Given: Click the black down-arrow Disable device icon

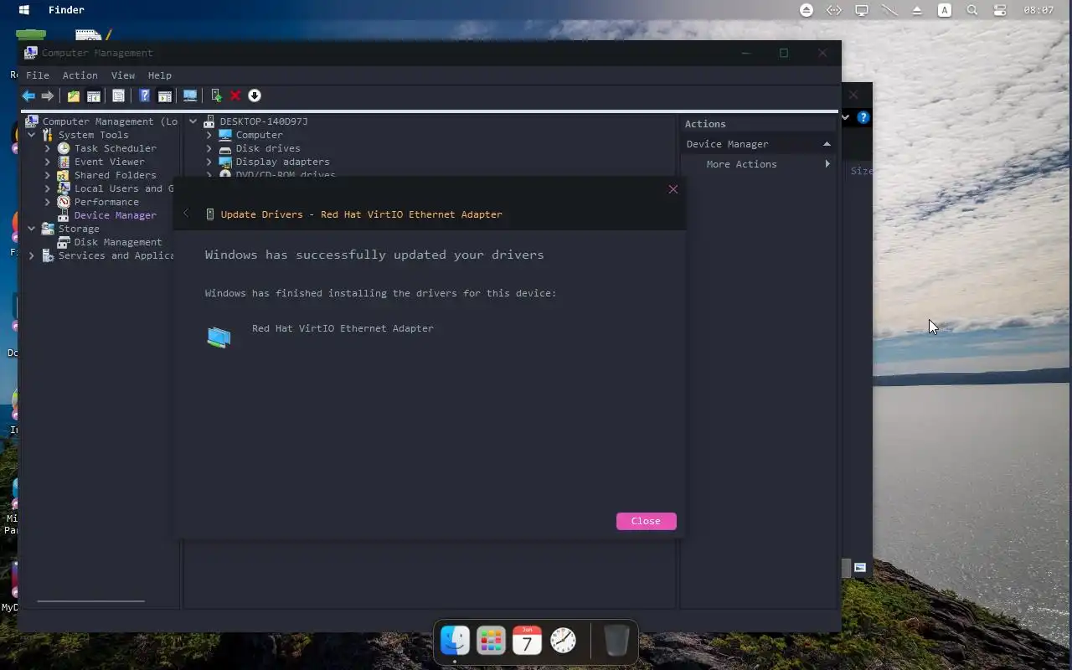Looking at the screenshot, I should click(x=255, y=95).
